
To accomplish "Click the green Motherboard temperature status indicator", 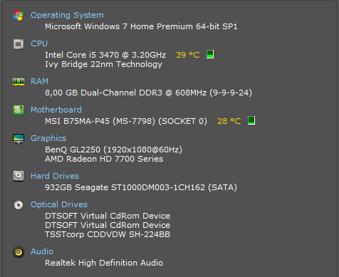I will (x=251, y=120).
